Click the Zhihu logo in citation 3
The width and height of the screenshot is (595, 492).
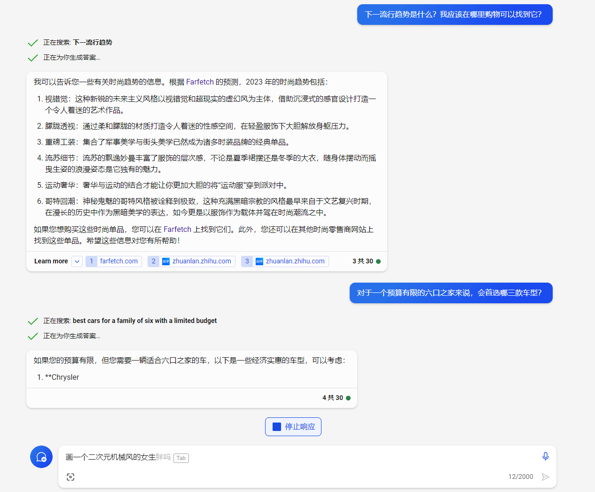tap(259, 261)
